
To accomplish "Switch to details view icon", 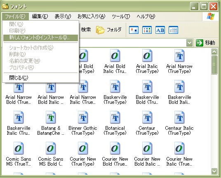I will [x=173, y=30].
